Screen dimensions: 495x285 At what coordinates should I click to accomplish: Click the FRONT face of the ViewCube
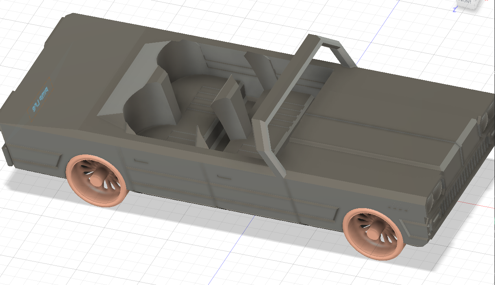(x=464, y=2)
